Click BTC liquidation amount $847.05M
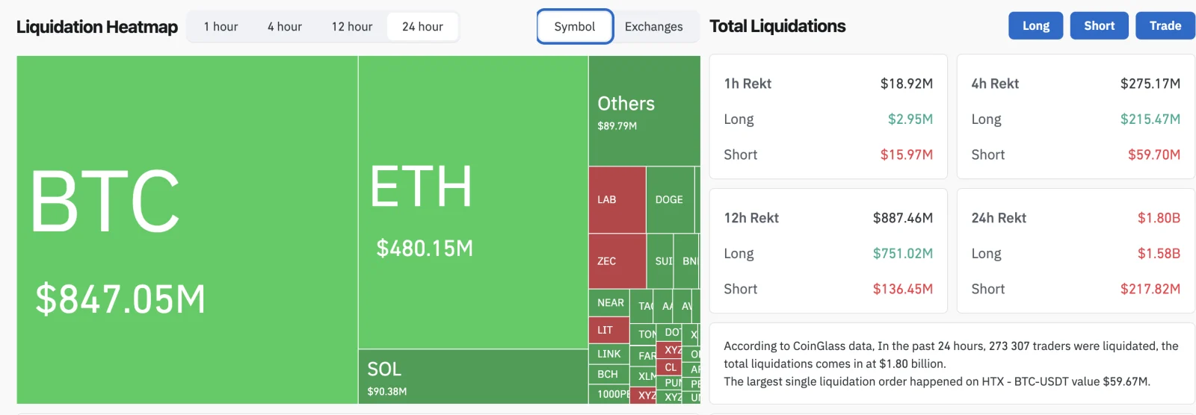Screen dimensions: 1196x415 click(x=120, y=299)
